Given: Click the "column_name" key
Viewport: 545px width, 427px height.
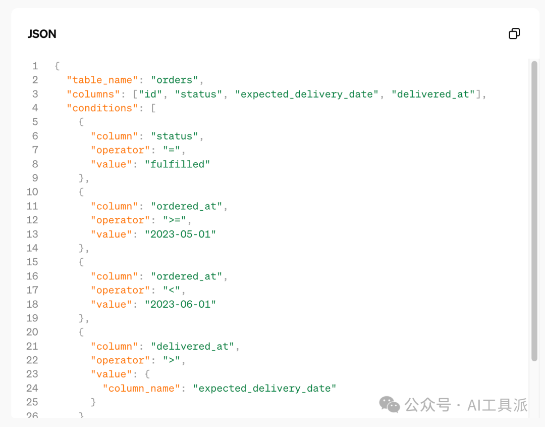Looking at the screenshot, I should coord(142,388).
